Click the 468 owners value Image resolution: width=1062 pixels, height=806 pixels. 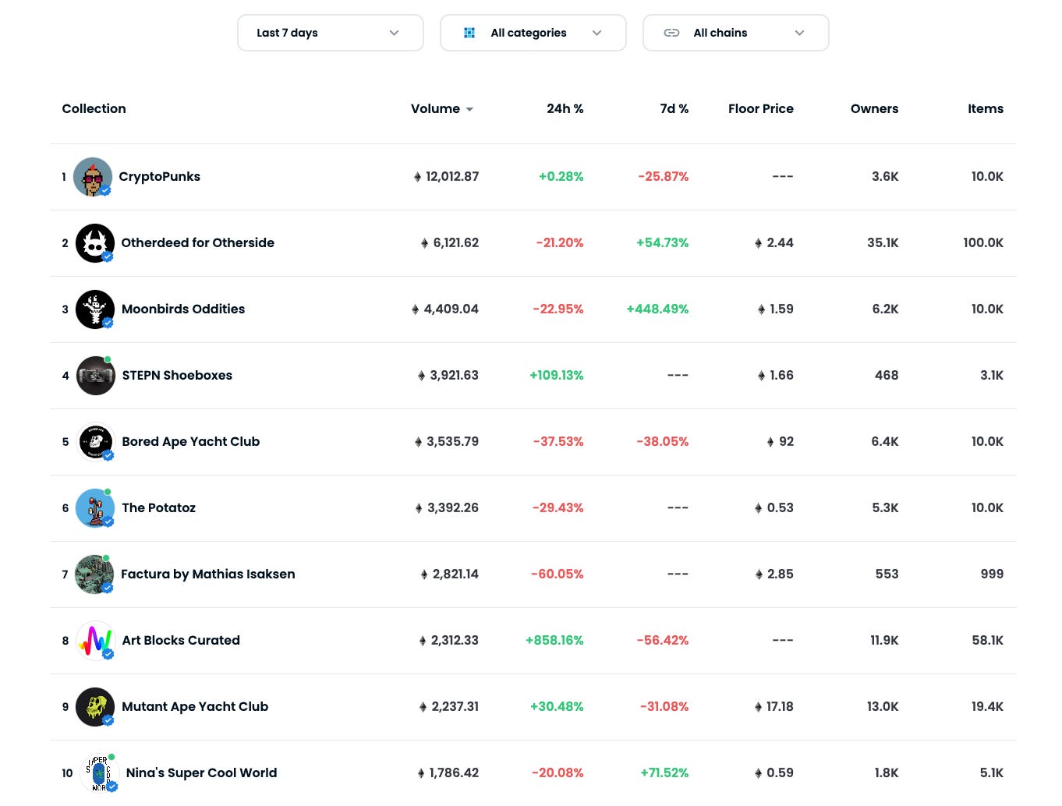pos(887,376)
